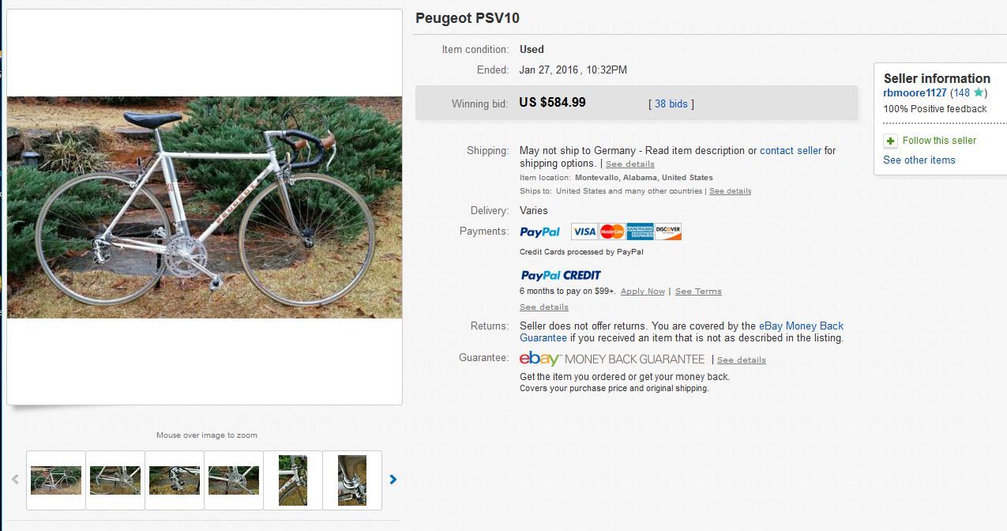Open the 38 bids history link
The image size is (1007, 531).
pos(671,104)
